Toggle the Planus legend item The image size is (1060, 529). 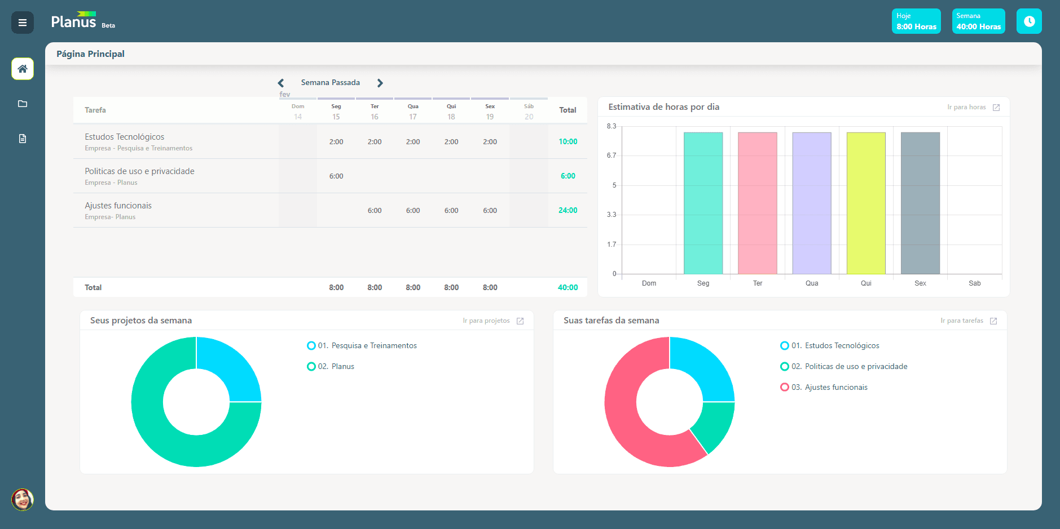[x=331, y=367]
